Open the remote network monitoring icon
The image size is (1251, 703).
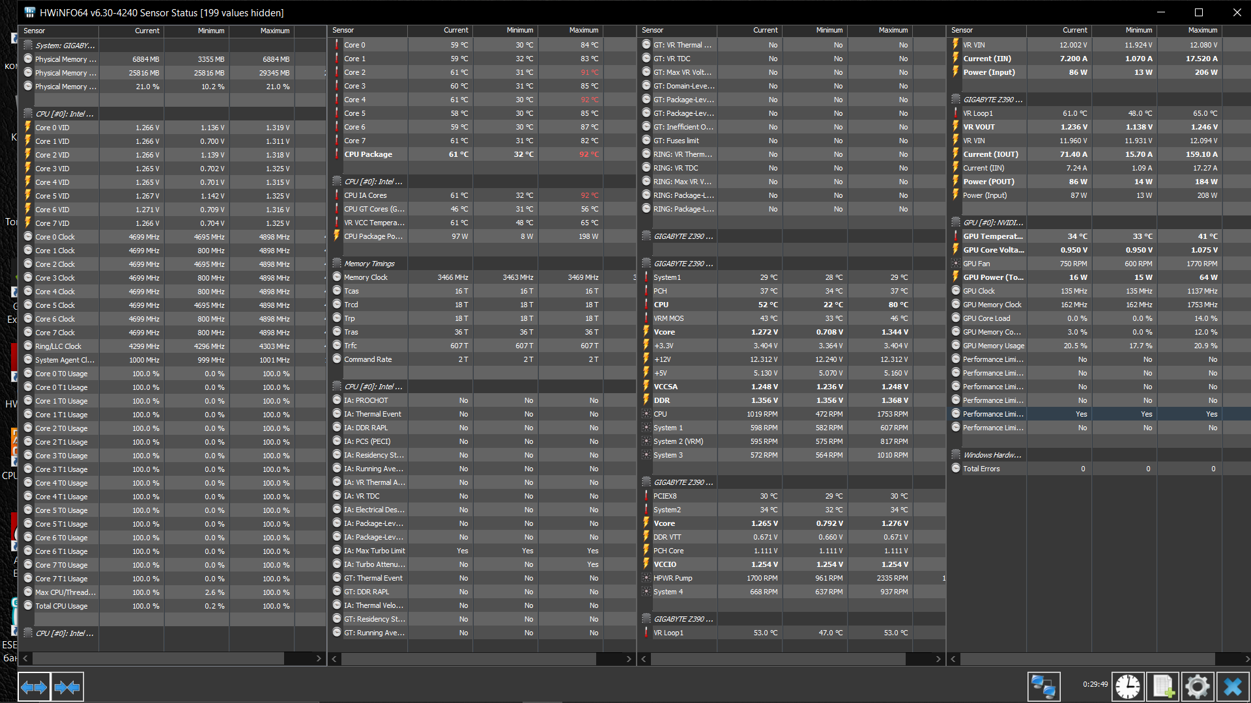click(1043, 687)
